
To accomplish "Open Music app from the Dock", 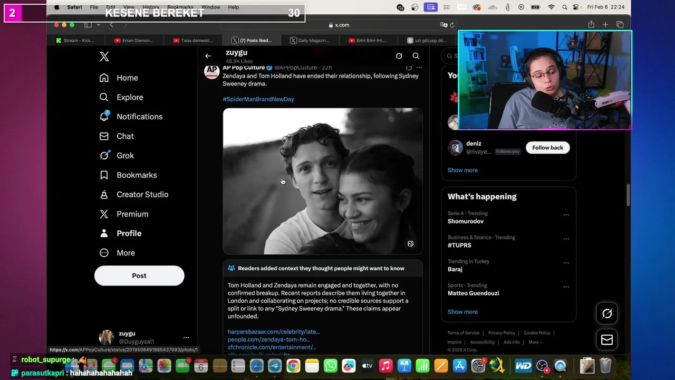I will point(385,365).
